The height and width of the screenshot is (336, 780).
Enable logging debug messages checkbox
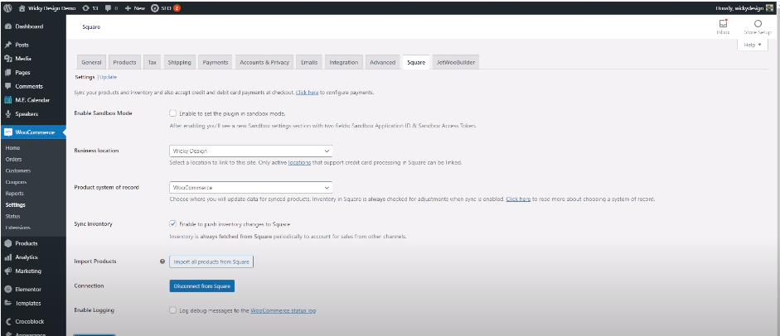click(x=172, y=310)
